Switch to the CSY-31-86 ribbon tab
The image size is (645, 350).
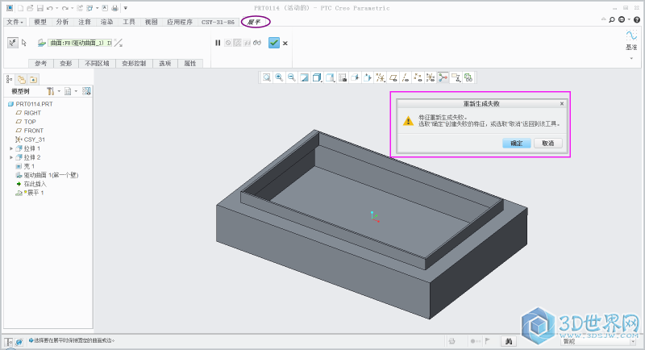pyautogui.click(x=218, y=22)
